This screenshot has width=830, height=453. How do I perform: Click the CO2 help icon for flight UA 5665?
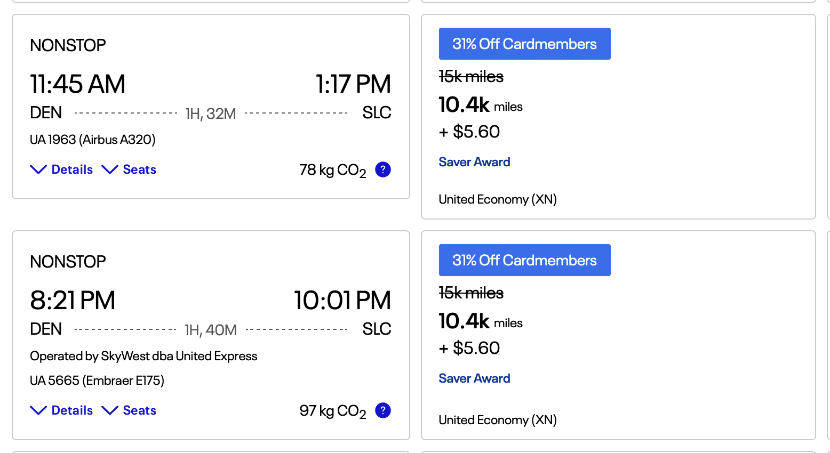(383, 410)
